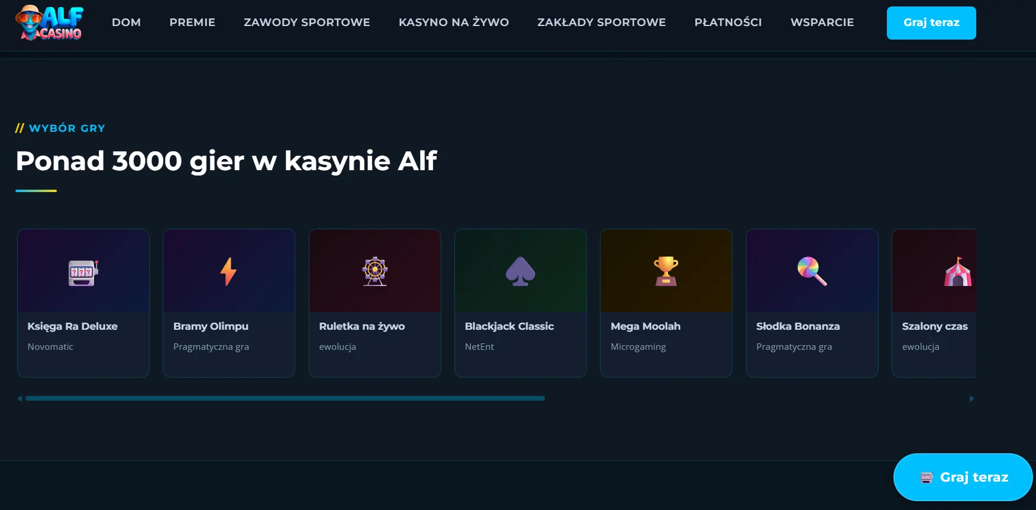This screenshot has height=510, width=1036.
Task: Open the Ruletka na żywo game title
Action: click(362, 326)
